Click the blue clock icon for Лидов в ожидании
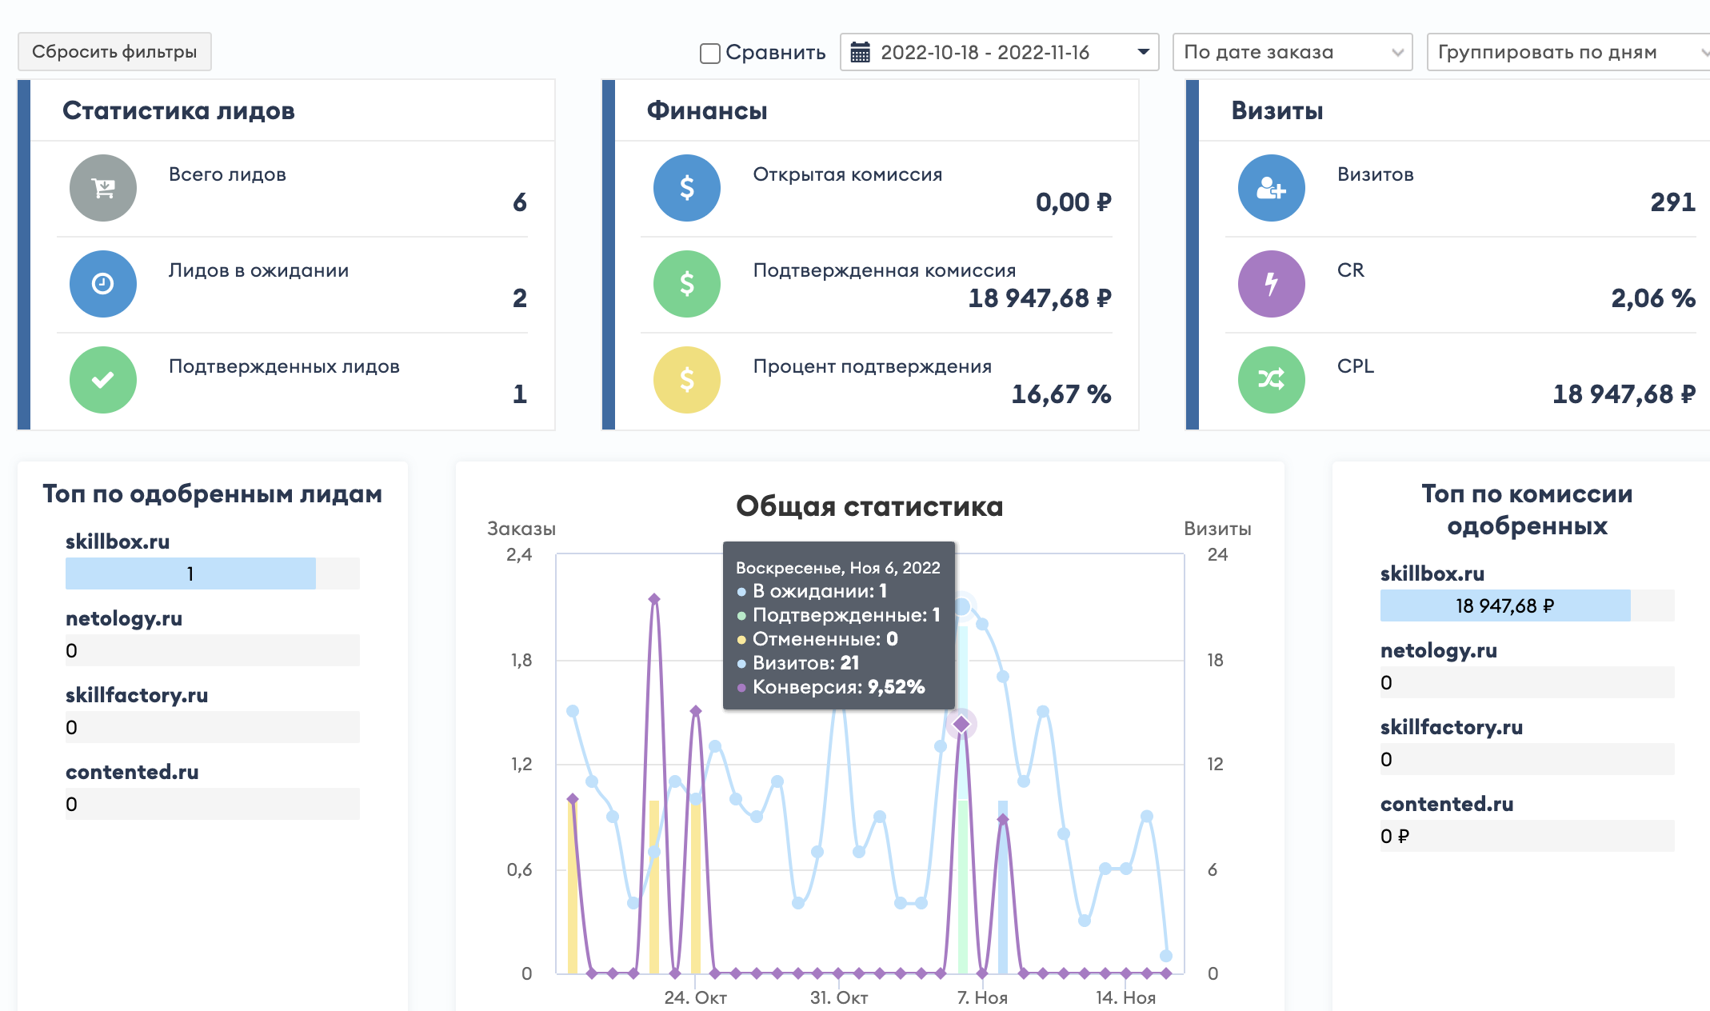 [103, 284]
